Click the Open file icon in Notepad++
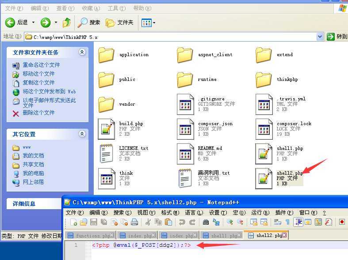 coord(84,222)
